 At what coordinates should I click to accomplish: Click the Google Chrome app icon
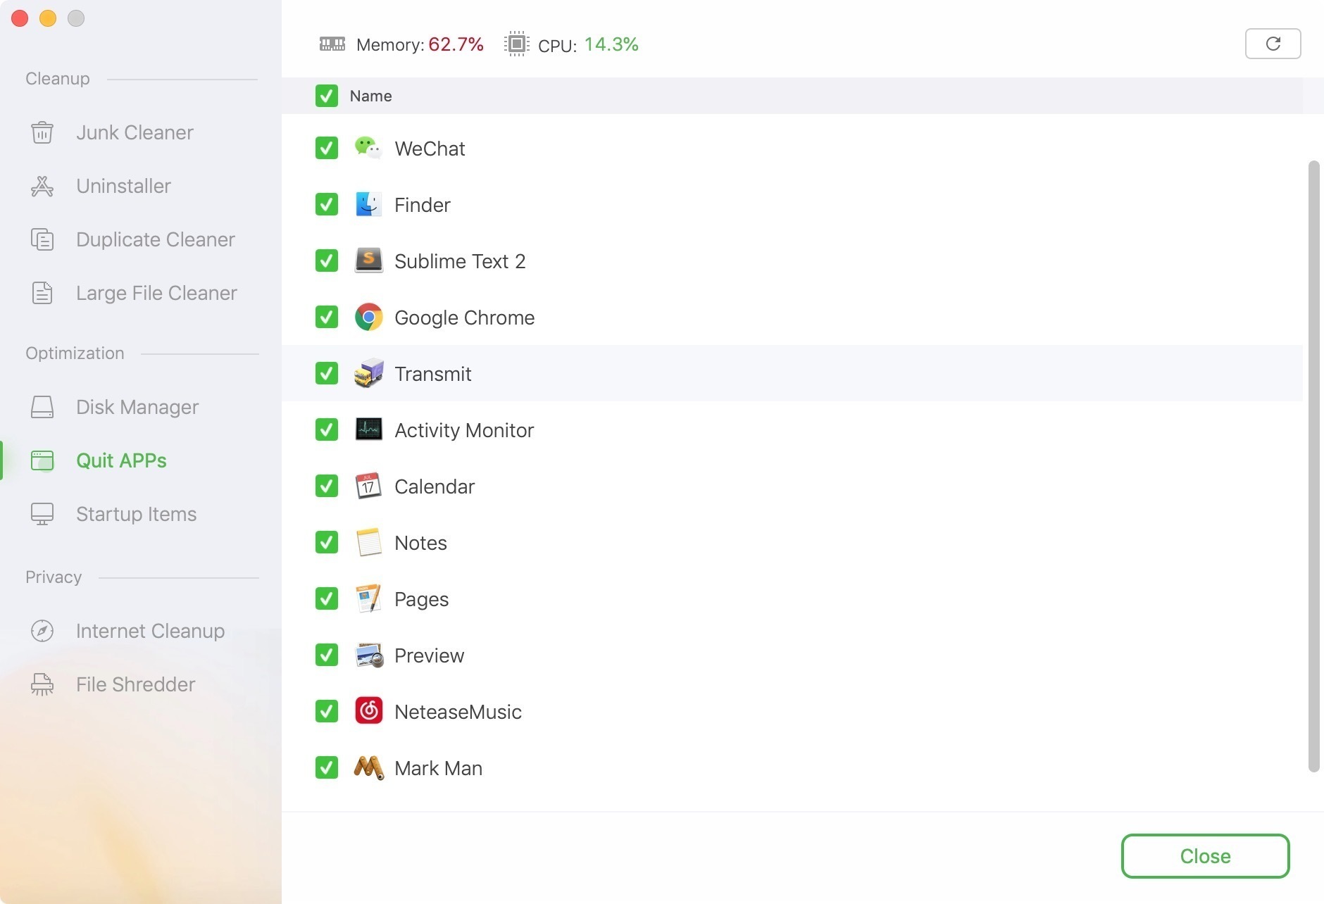(368, 317)
